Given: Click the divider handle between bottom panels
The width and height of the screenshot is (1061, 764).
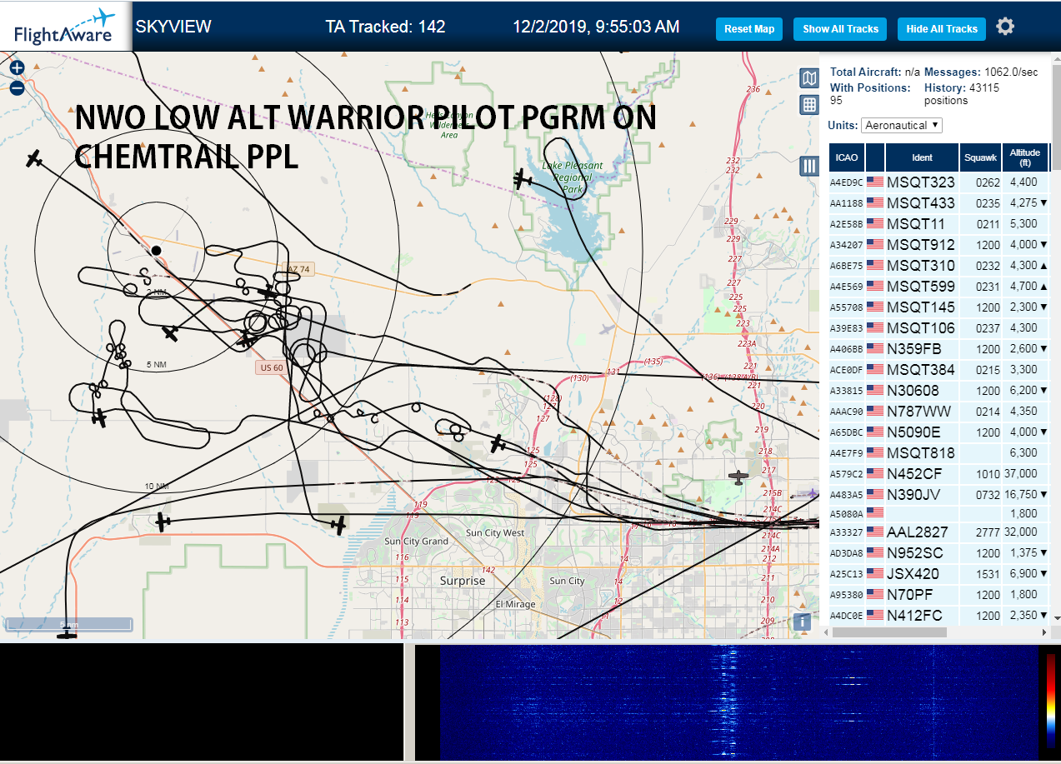Looking at the screenshot, I should click(409, 702).
